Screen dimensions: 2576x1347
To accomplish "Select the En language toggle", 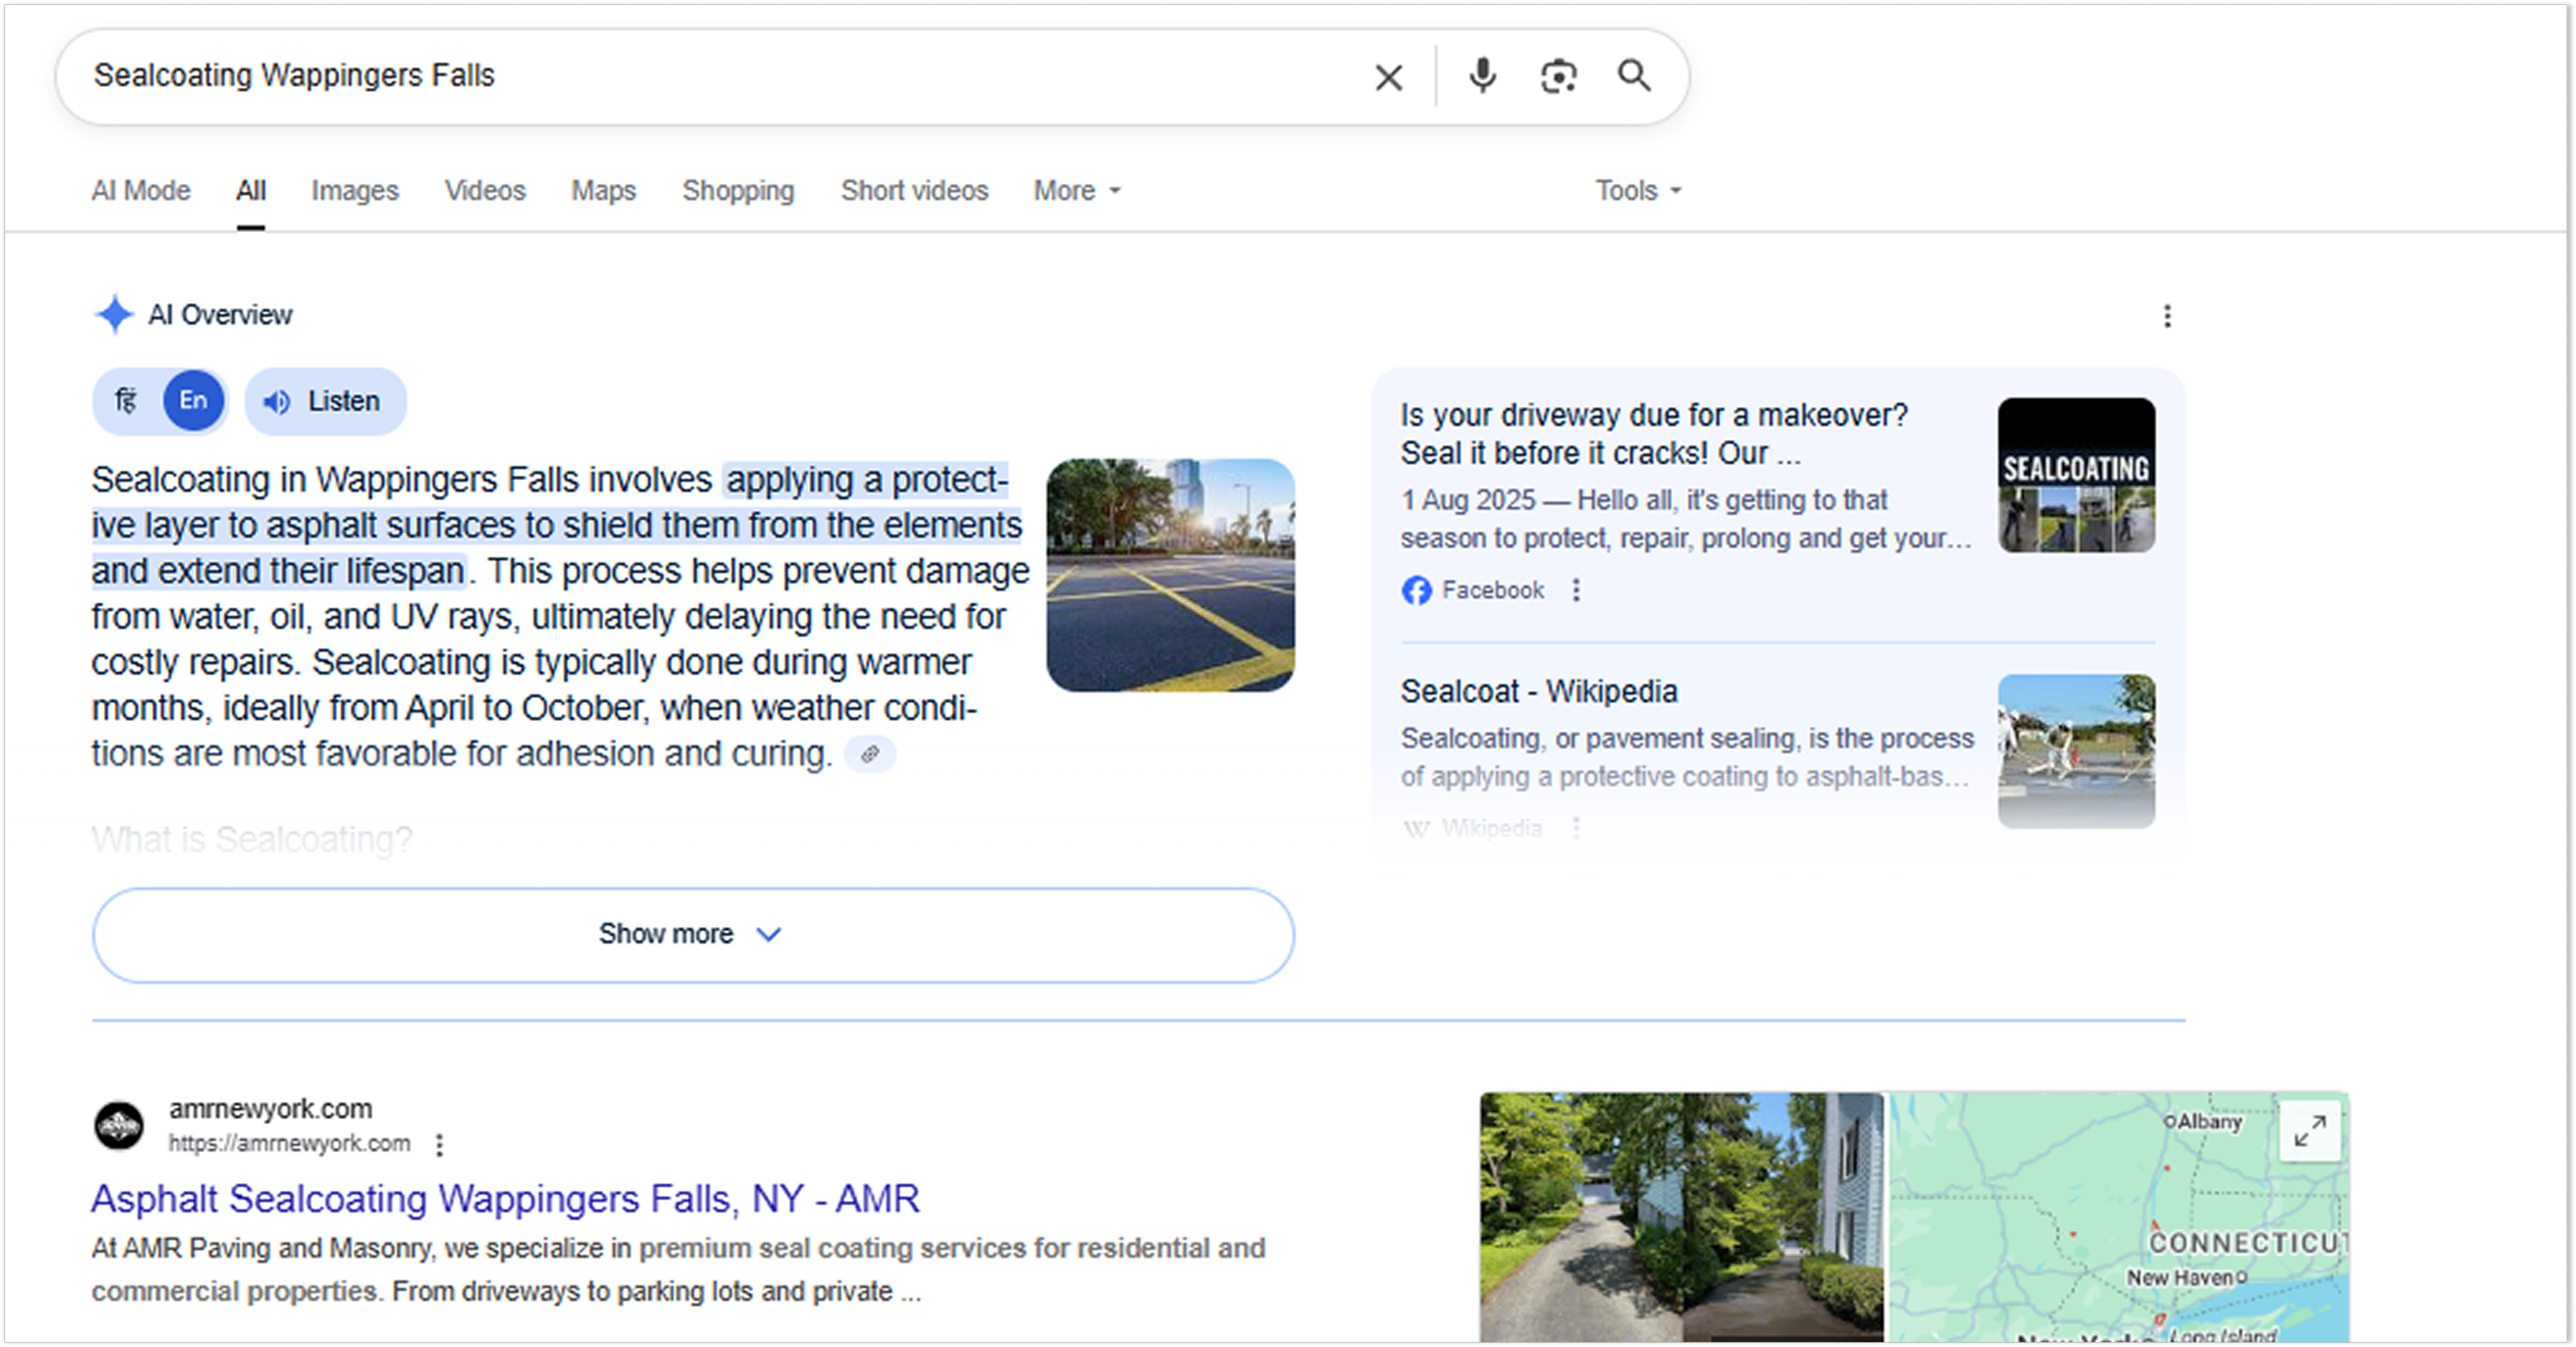I will 193,401.
